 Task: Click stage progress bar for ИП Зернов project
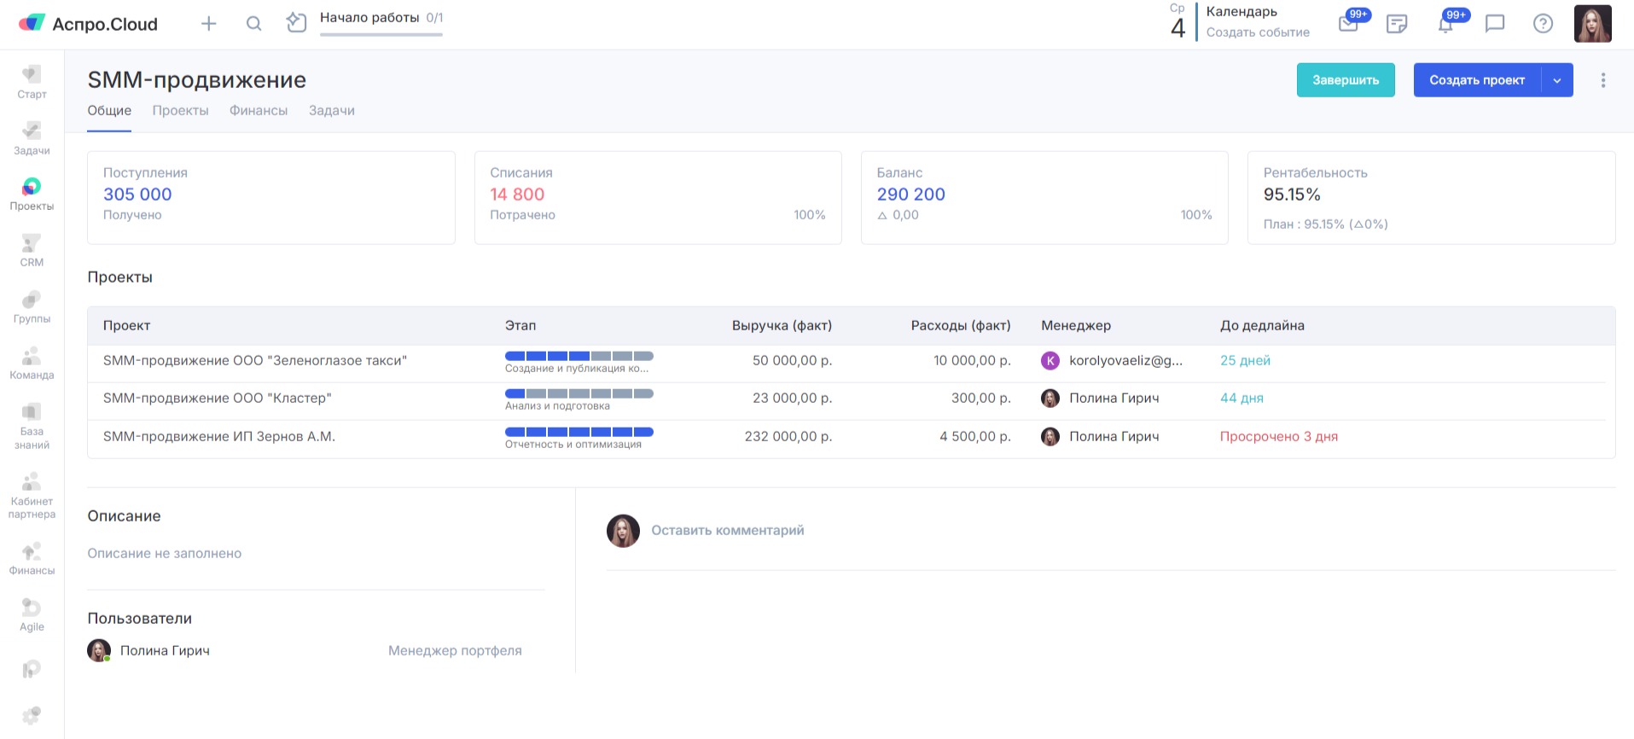tap(579, 432)
